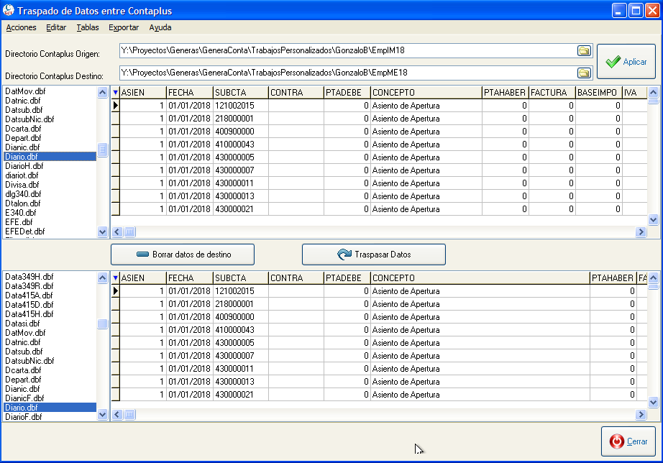
Task: Click Borrar datos de destino button
Action: click(x=183, y=255)
